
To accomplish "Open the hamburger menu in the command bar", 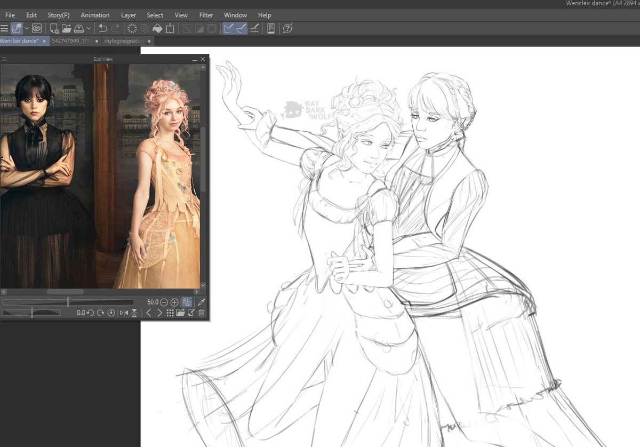I will pos(4,28).
